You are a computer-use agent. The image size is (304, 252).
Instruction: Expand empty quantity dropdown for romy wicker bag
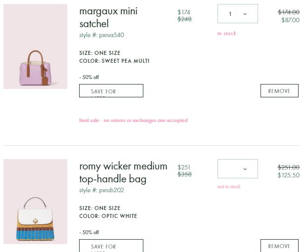coord(237,169)
